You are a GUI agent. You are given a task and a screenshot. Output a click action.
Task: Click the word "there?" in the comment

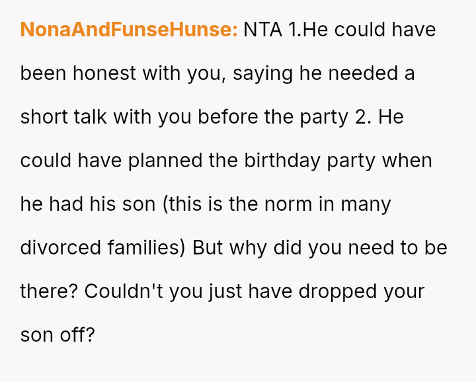(49, 291)
